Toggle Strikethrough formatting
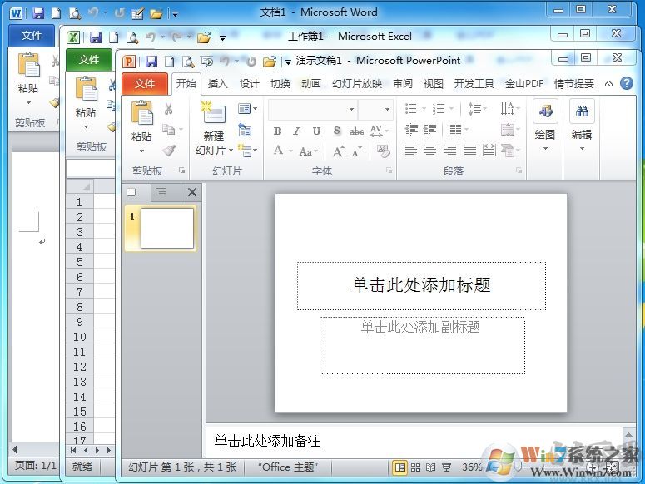 click(357, 131)
